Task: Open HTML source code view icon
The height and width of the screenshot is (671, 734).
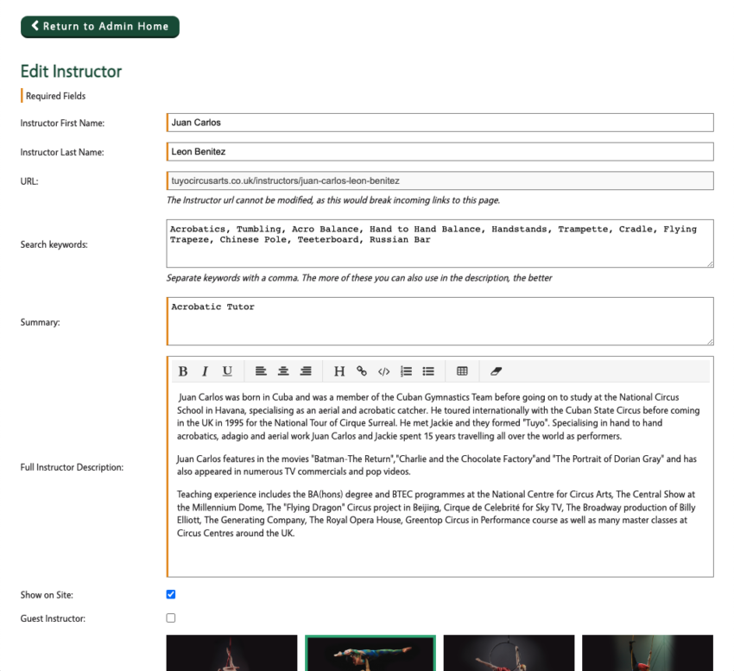Action: 384,371
